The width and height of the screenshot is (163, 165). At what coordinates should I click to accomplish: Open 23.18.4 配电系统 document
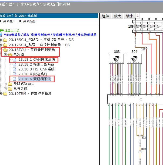(33, 74)
